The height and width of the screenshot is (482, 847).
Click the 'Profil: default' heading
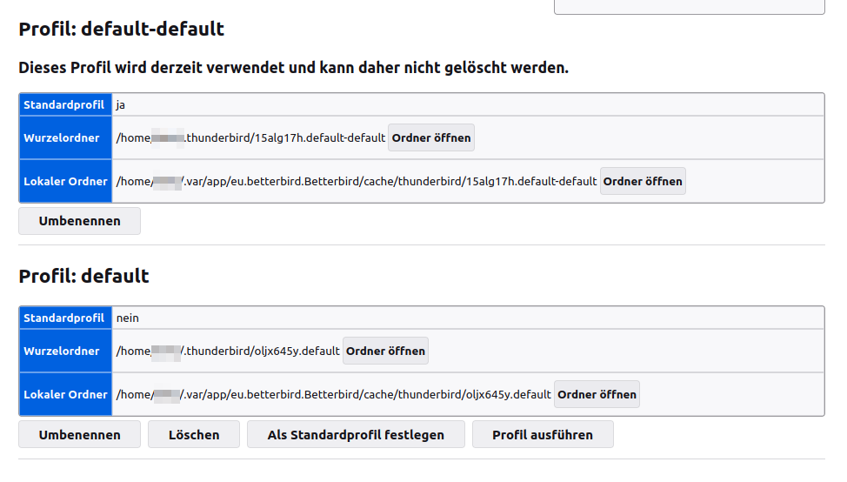[x=84, y=276]
